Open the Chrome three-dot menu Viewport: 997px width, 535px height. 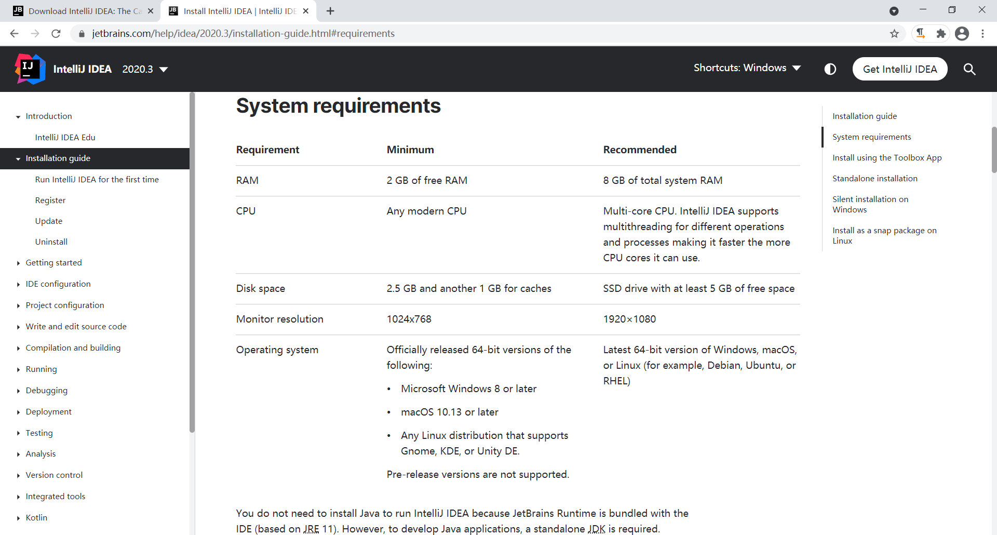point(982,34)
